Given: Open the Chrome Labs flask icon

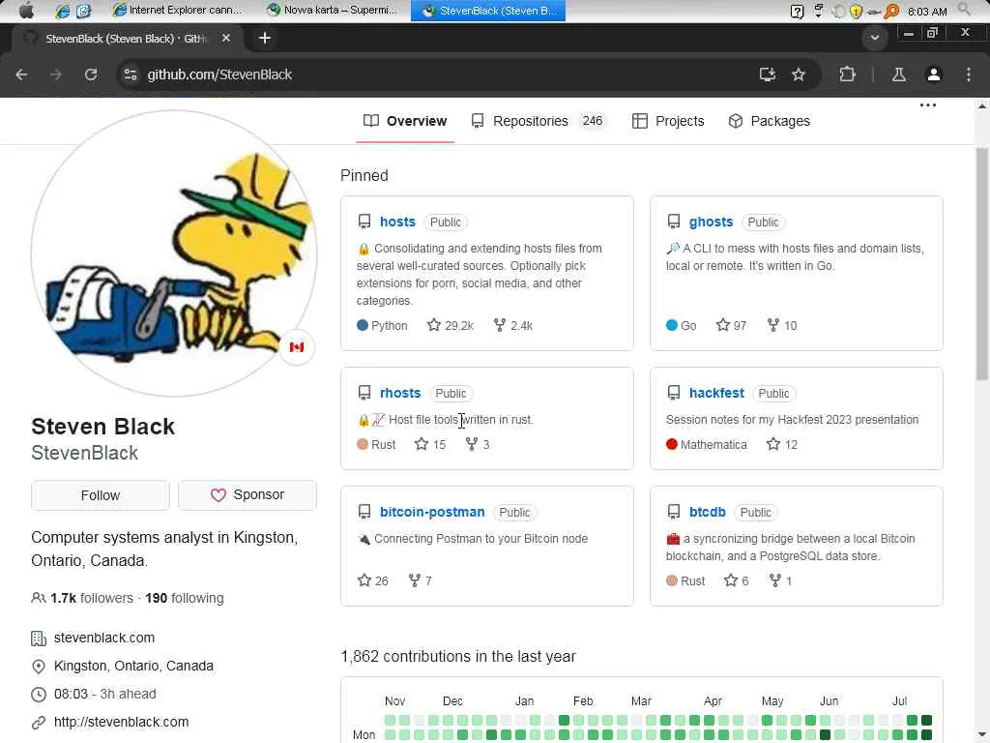Looking at the screenshot, I should coord(898,74).
